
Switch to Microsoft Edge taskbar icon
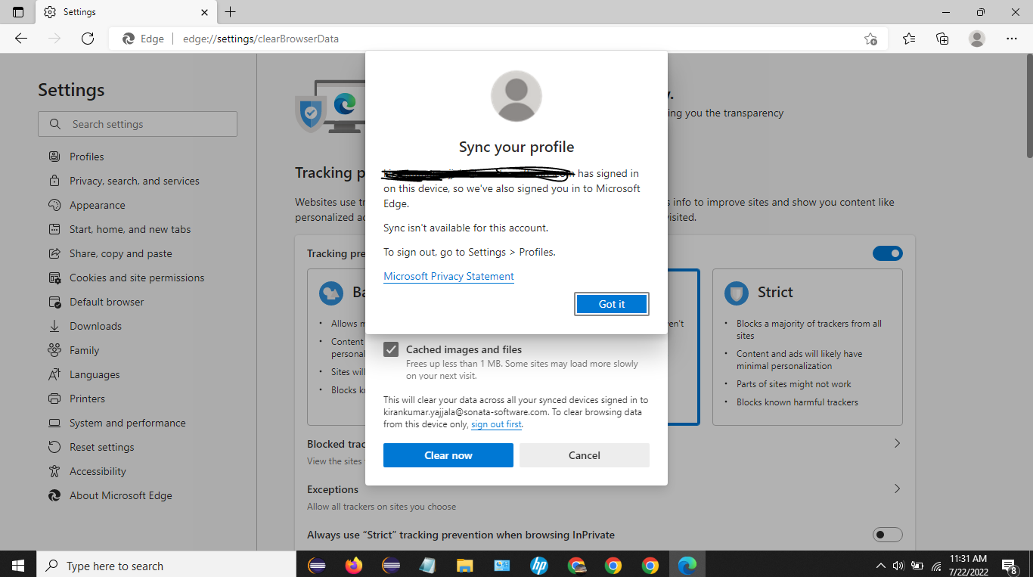(687, 565)
